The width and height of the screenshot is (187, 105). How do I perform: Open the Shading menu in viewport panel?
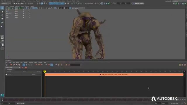pyautogui.click(x=12, y=6)
